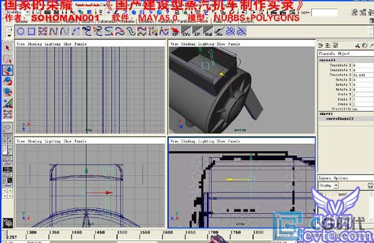The image size is (374, 243).
Task: Click the first channel box mode icon
Action: 320,46
